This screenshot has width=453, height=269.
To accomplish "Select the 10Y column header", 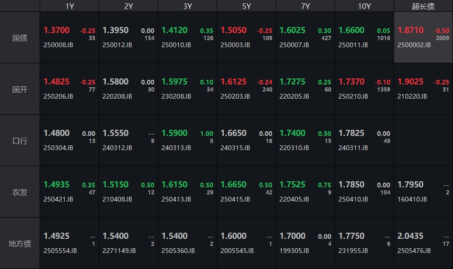I will tap(364, 6).
